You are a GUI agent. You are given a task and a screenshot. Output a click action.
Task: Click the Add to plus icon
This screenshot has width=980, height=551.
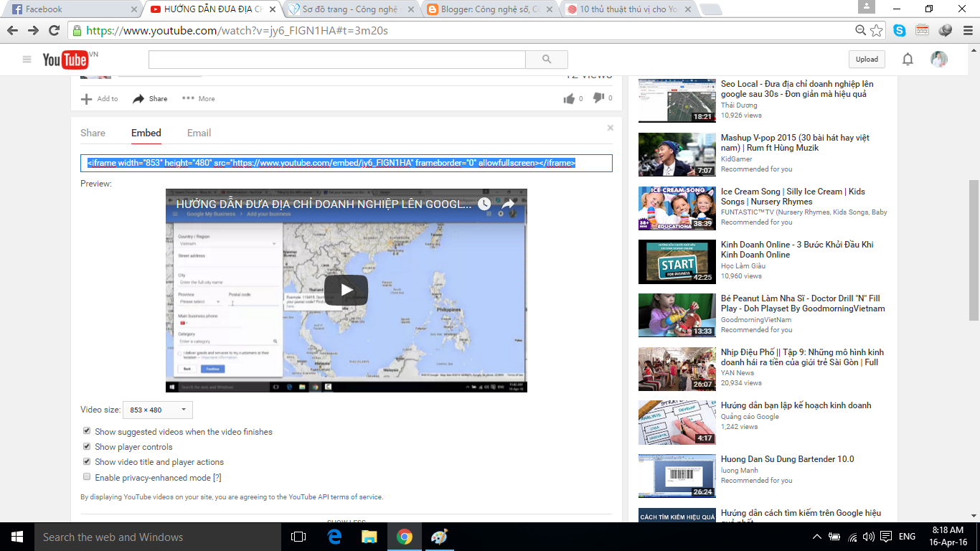coord(86,99)
